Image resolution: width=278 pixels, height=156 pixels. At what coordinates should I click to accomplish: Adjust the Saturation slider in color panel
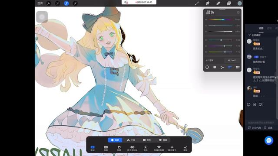pyautogui.click(x=220, y=26)
